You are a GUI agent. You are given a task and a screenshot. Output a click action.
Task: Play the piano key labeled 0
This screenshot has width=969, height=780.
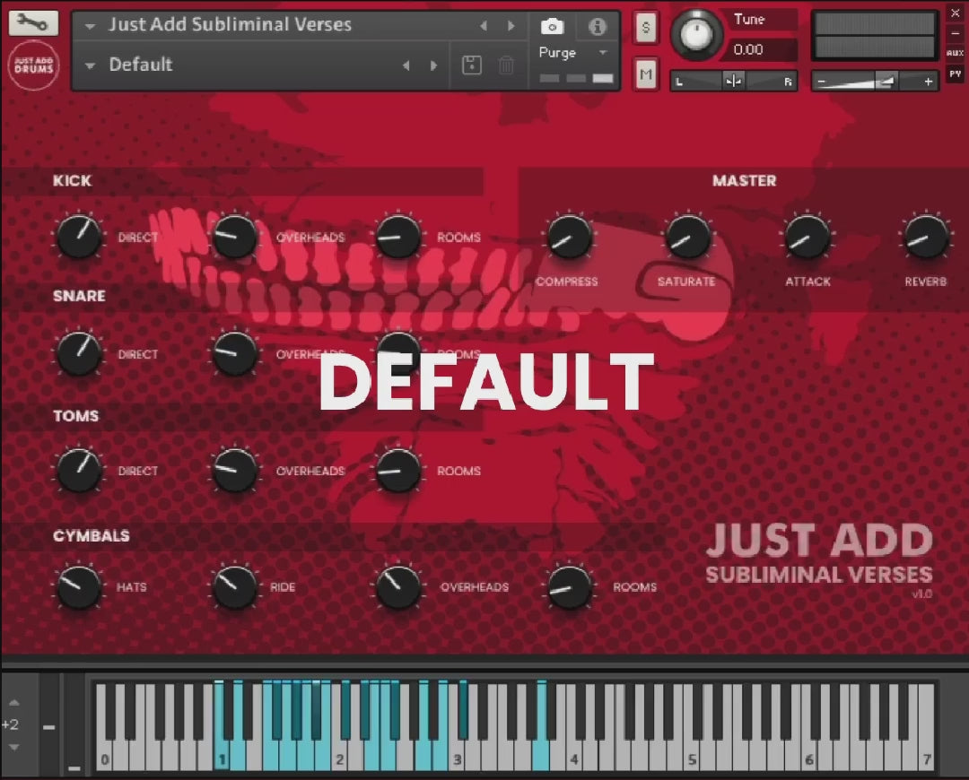(x=104, y=756)
